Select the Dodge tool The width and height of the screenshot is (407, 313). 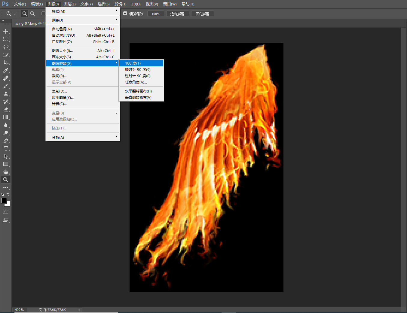(6, 133)
